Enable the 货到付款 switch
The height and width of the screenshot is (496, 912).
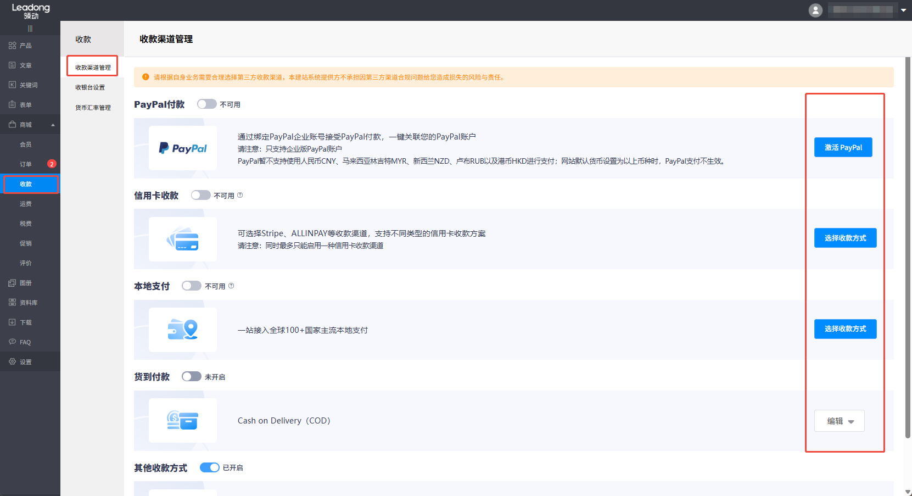(191, 376)
